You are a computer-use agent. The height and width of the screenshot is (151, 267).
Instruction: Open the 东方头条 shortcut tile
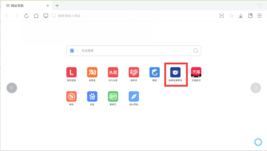(x=113, y=74)
